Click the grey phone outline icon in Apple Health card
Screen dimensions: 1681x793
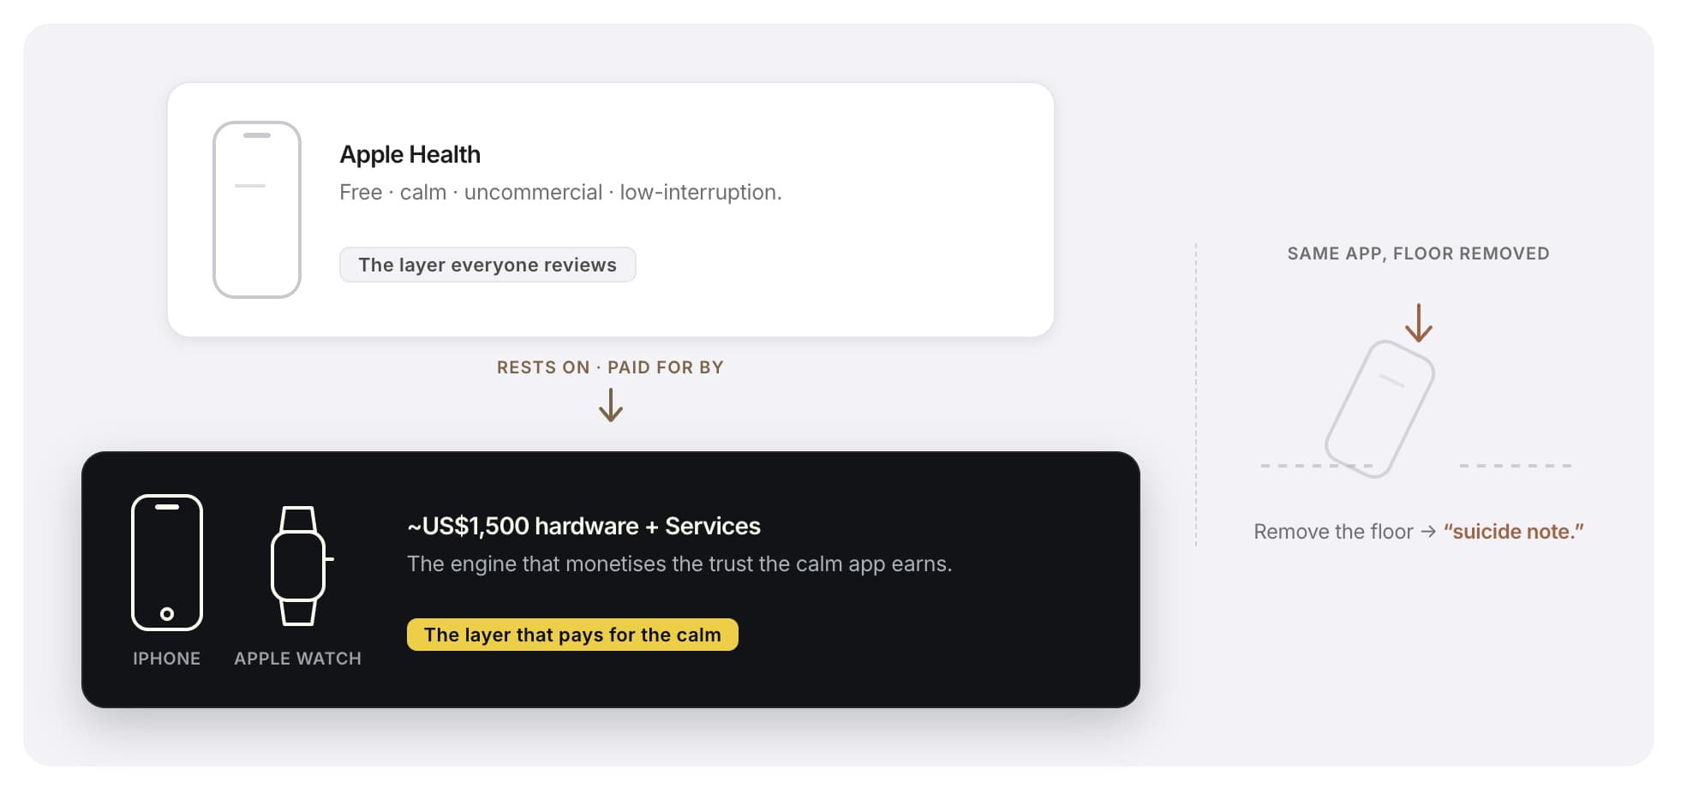pyautogui.click(x=257, y=210)
